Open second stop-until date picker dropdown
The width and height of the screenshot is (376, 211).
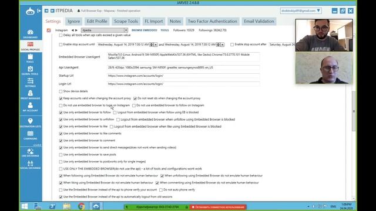pyautogui.click(x=223, y=45)
